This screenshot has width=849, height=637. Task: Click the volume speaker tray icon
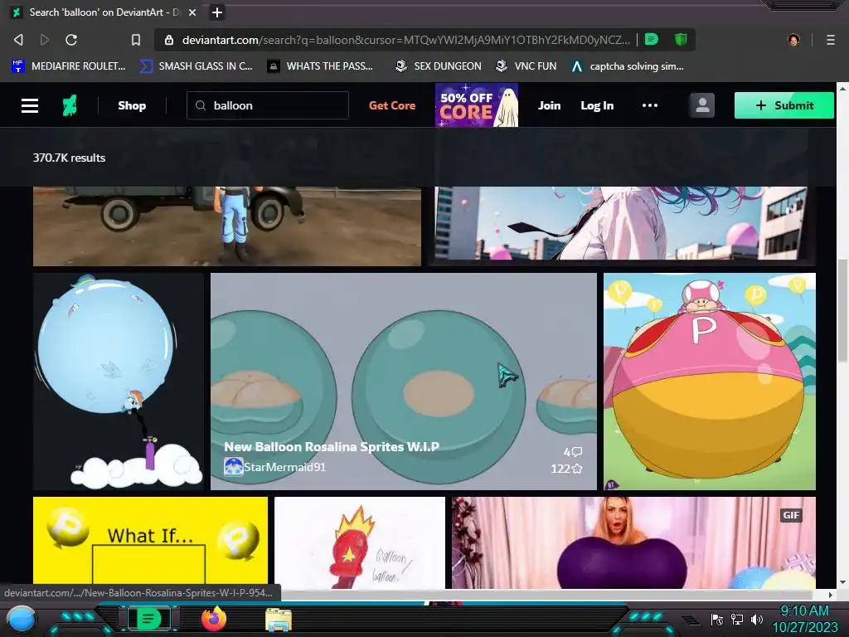tap(756, 620)
